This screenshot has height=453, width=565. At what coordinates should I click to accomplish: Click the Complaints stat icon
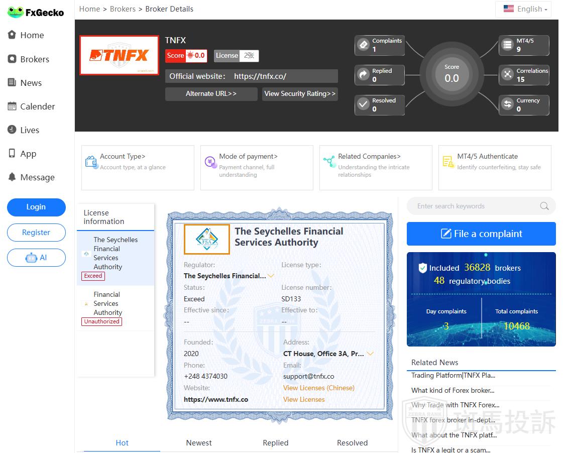[363, 45]
